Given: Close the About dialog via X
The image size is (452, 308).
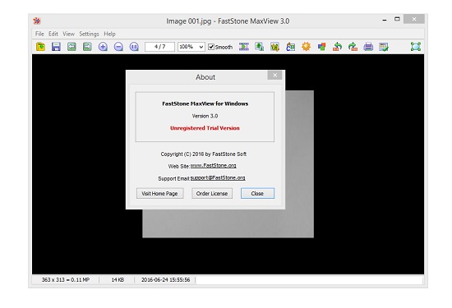Looking at the screenshot, I should click(x=274, y=76).
